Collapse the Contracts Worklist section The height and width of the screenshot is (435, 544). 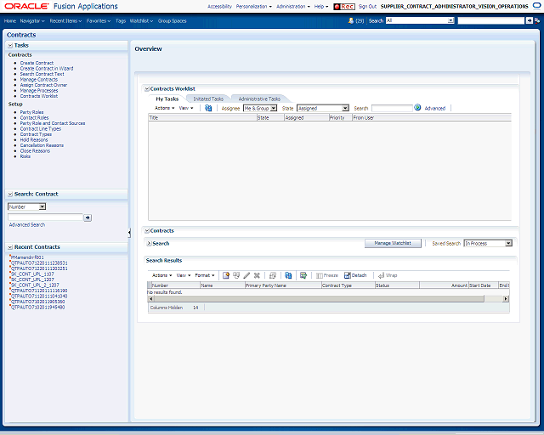click(x=147, y=89)
